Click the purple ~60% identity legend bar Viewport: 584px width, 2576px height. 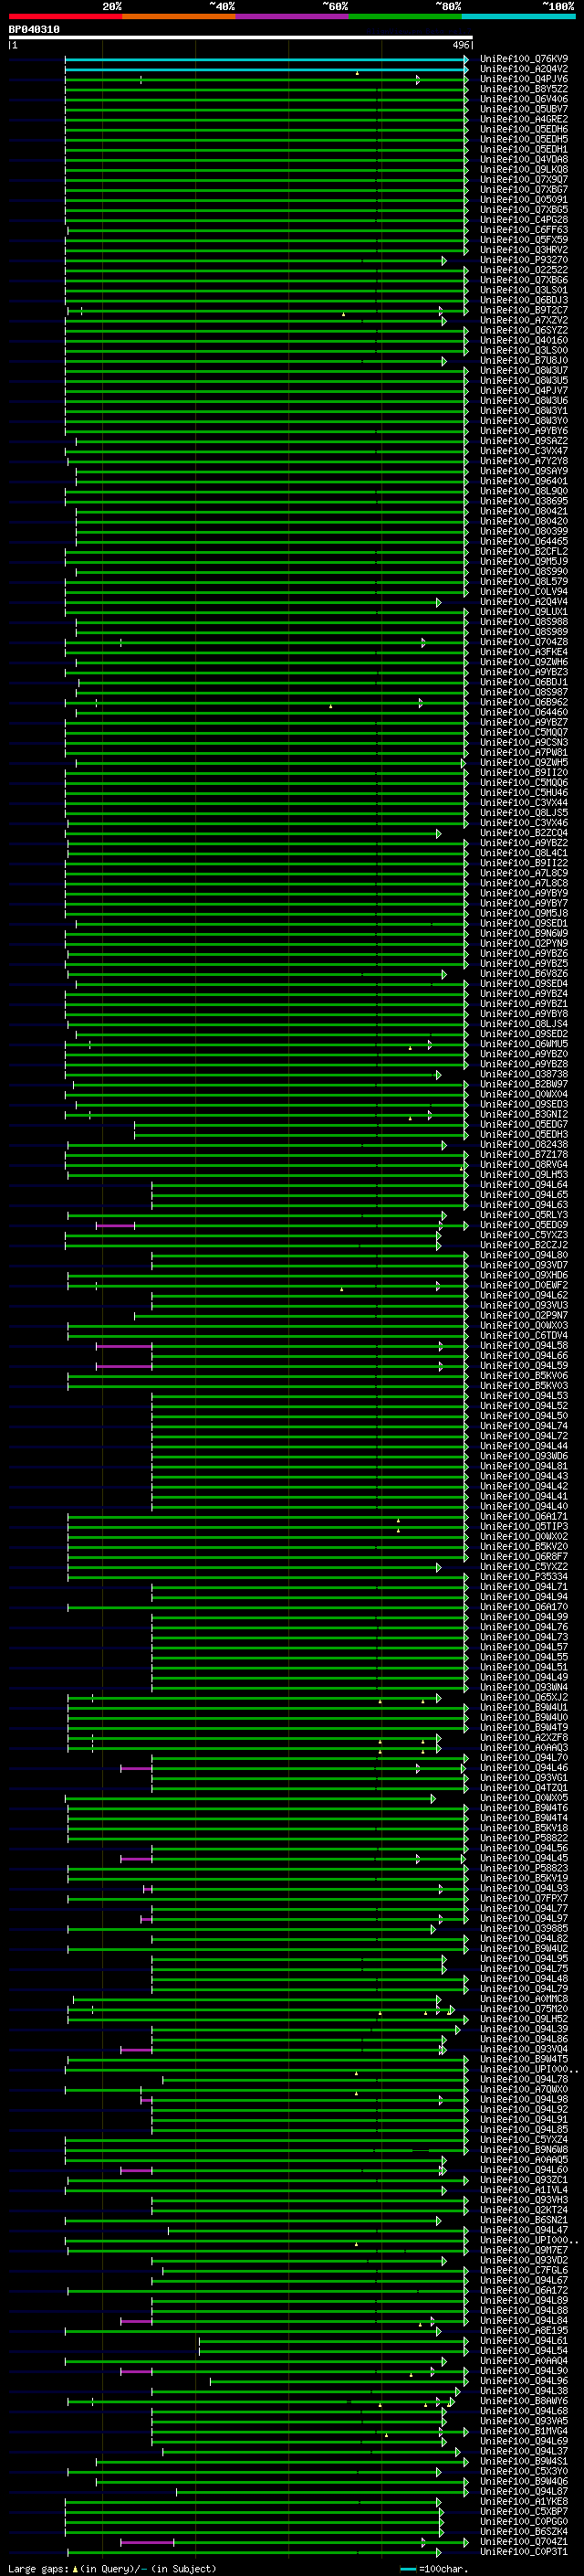click(293, 16)
